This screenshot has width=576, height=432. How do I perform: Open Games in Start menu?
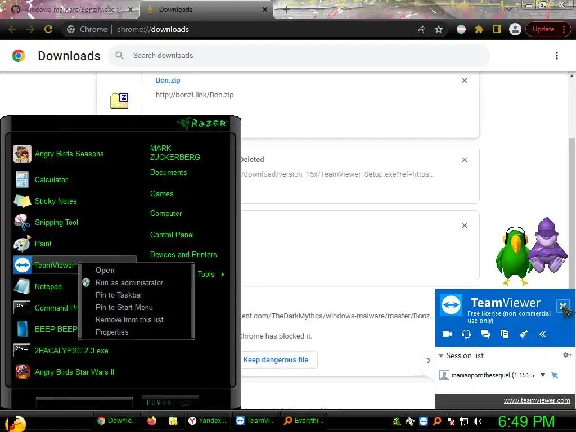(x=161, y=193)
